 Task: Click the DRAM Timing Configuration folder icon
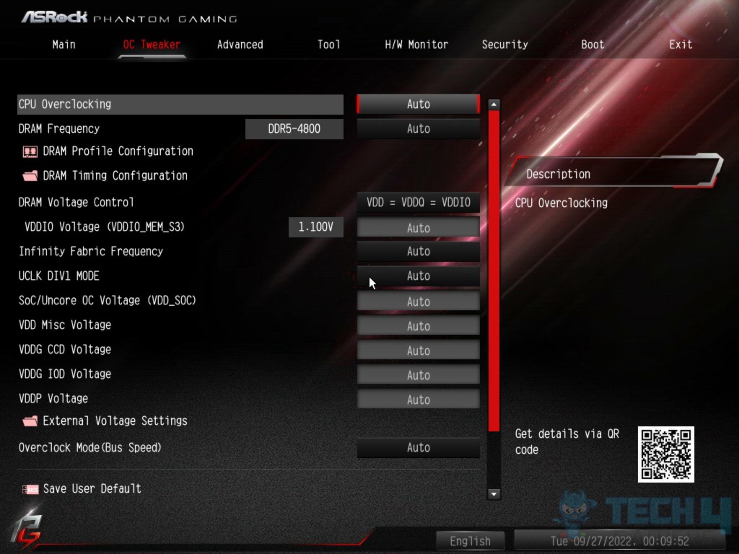30,176
